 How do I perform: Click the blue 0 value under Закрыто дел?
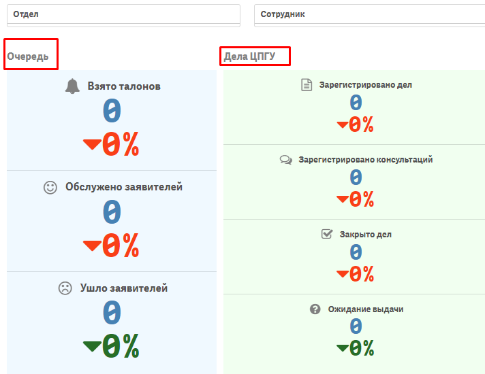tap(356, 252)
